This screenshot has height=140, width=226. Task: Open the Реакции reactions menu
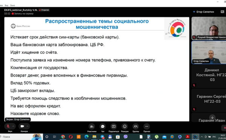coord(125,126)
